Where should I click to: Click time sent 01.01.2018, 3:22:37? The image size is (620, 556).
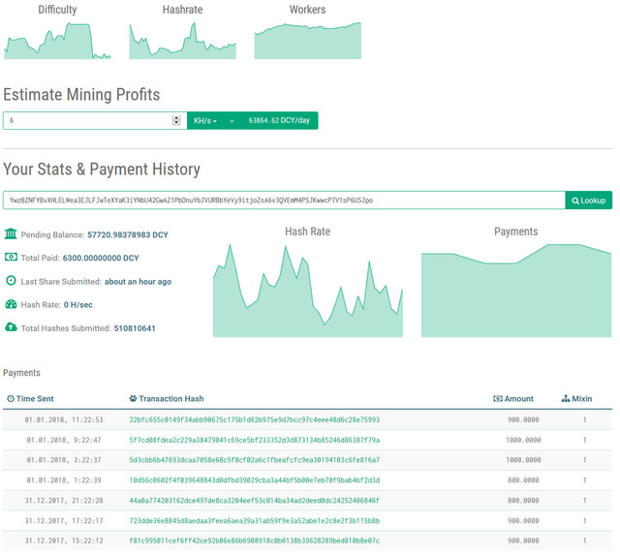point(64,460)
